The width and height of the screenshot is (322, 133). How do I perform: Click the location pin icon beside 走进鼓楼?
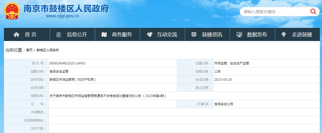[x=284, y=35]
